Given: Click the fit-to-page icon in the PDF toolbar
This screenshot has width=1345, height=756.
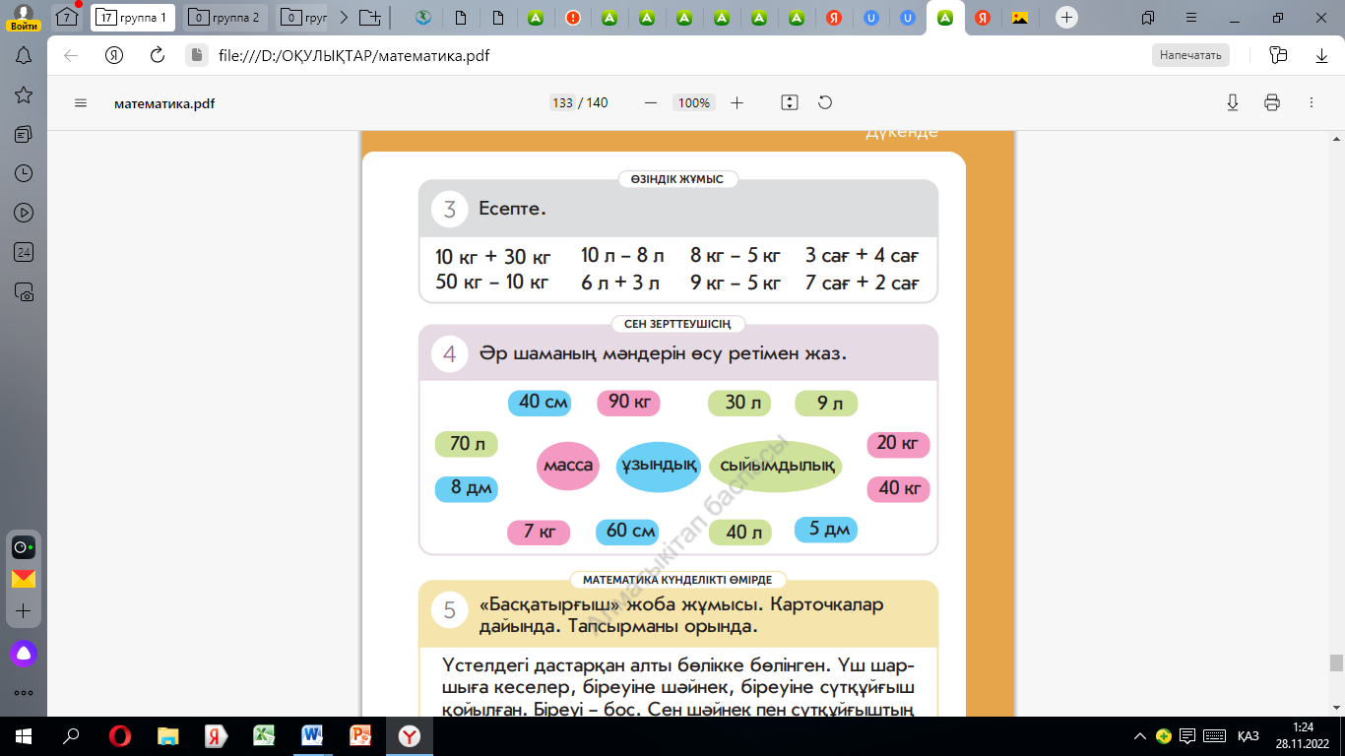Looking at the screenshot, I should click(789, 102).
